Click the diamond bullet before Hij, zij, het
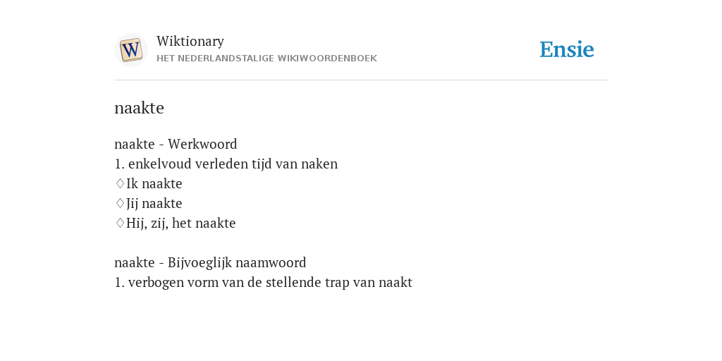 [120, 224]
